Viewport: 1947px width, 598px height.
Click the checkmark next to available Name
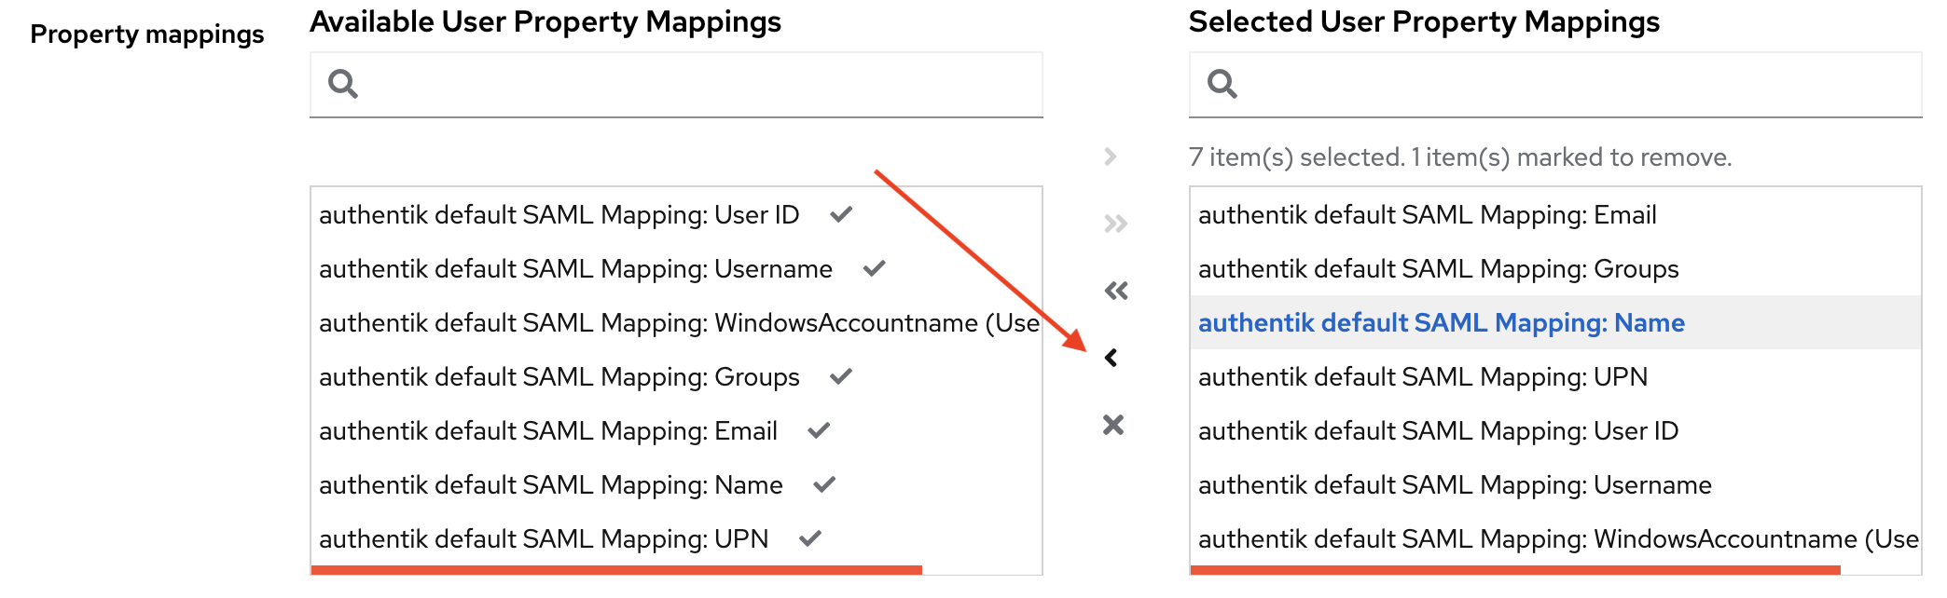pyautogui.click(x=824, y=485)
